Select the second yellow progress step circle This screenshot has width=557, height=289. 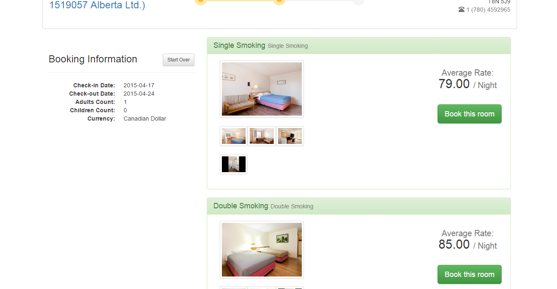[279, 2]
